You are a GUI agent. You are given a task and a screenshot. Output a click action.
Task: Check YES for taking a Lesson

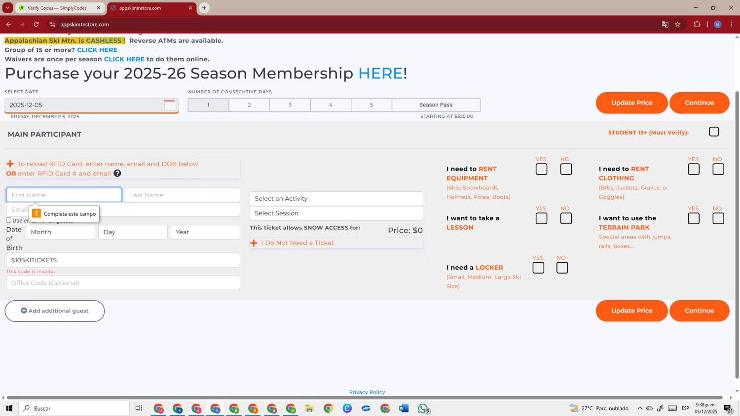(541, 218)
